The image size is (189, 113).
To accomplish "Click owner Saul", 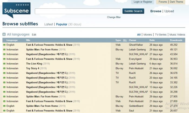I will tap(131, 111).
